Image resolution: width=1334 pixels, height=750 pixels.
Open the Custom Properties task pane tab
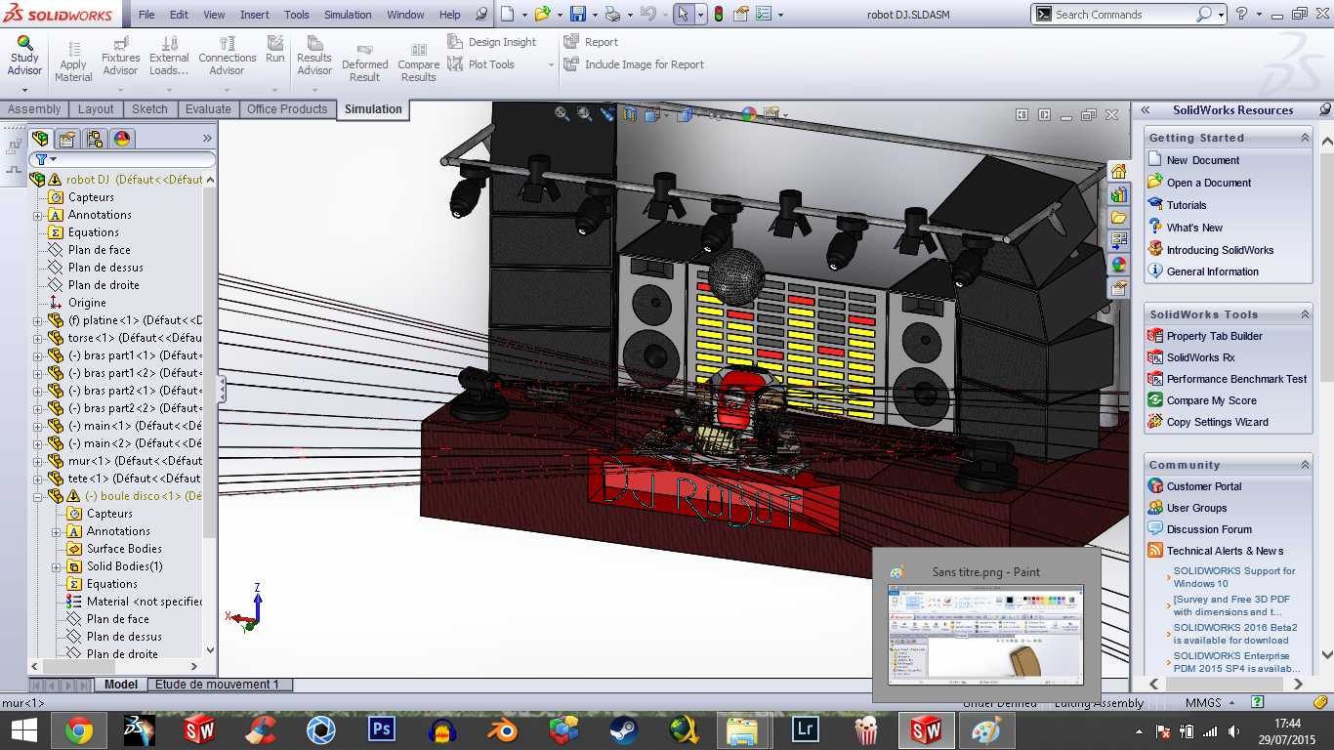coord(1119,288)
